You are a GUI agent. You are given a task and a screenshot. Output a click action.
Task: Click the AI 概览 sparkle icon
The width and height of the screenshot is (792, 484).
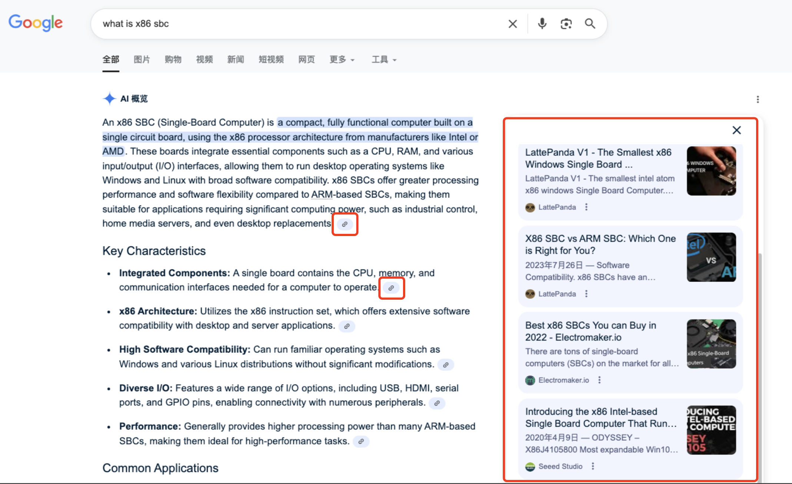pos(109,98)
